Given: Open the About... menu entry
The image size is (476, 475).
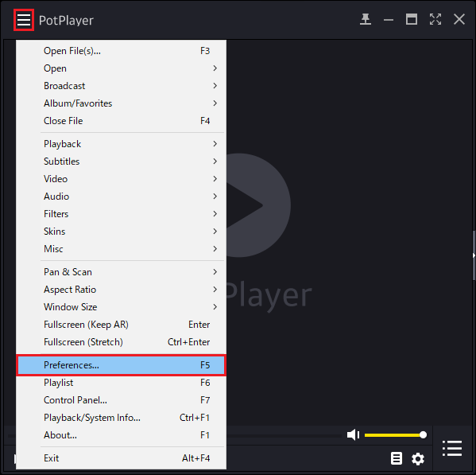Looking at the screenshot, I should [121, 435].
